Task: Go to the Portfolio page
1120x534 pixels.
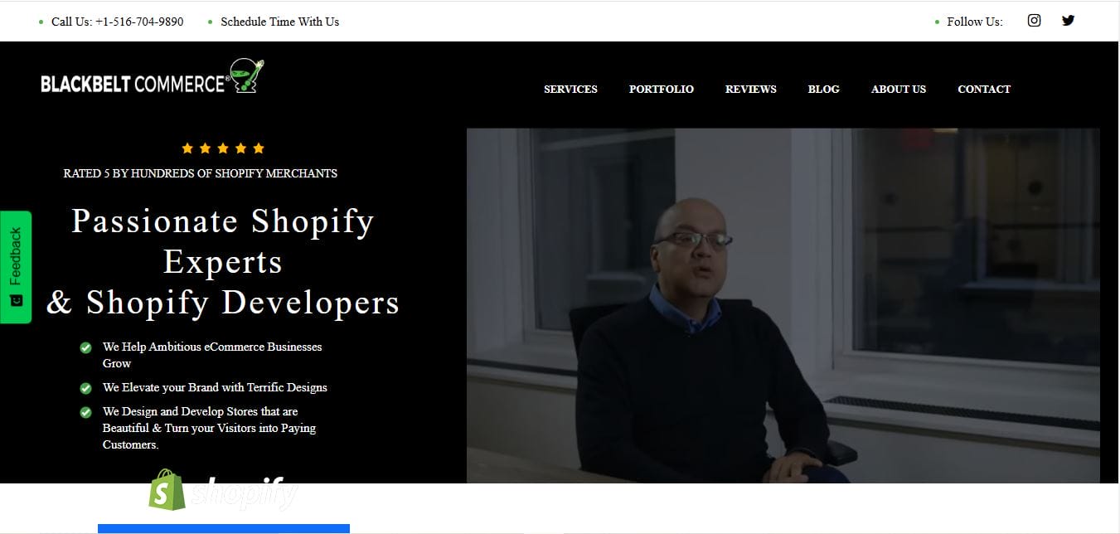Action: point(662,89)
